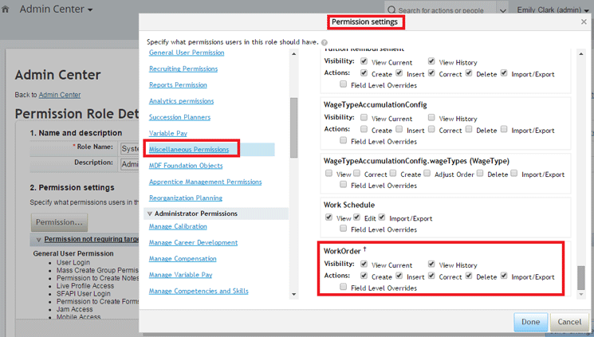Image resolution: width=594 pixels, height=337 pixels.
Task: Click the permissions panel scrollbar thumb
Action: point(581,278)
